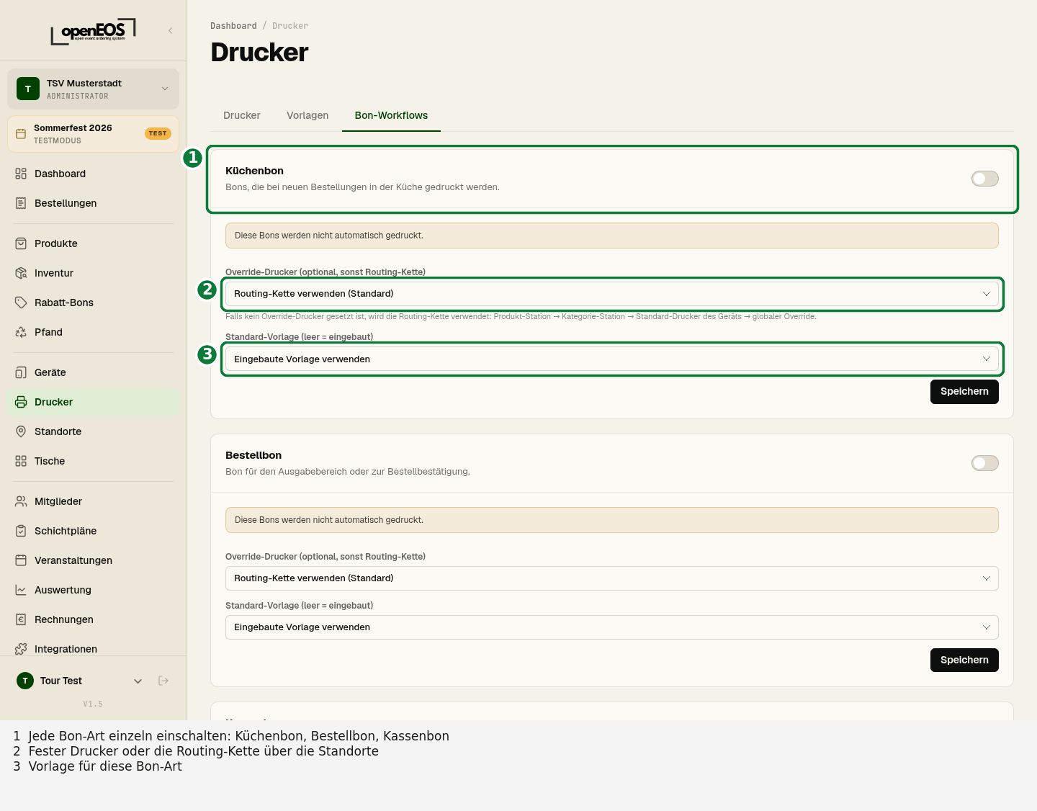Switch to the Vorlagen tab
The image size is (1037, 811).
point(307,115)
